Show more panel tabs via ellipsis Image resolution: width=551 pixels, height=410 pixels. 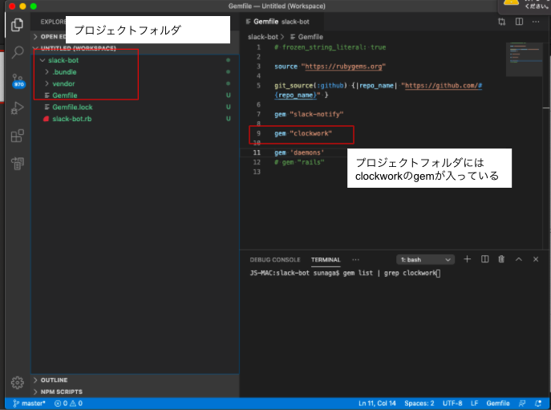coord(355,260)
